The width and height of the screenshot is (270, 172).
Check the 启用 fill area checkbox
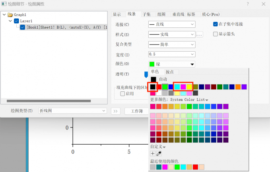tap(122, 94)
